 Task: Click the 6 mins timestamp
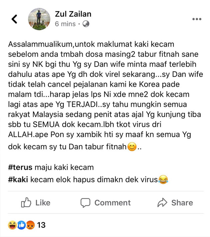pos(65,24)
